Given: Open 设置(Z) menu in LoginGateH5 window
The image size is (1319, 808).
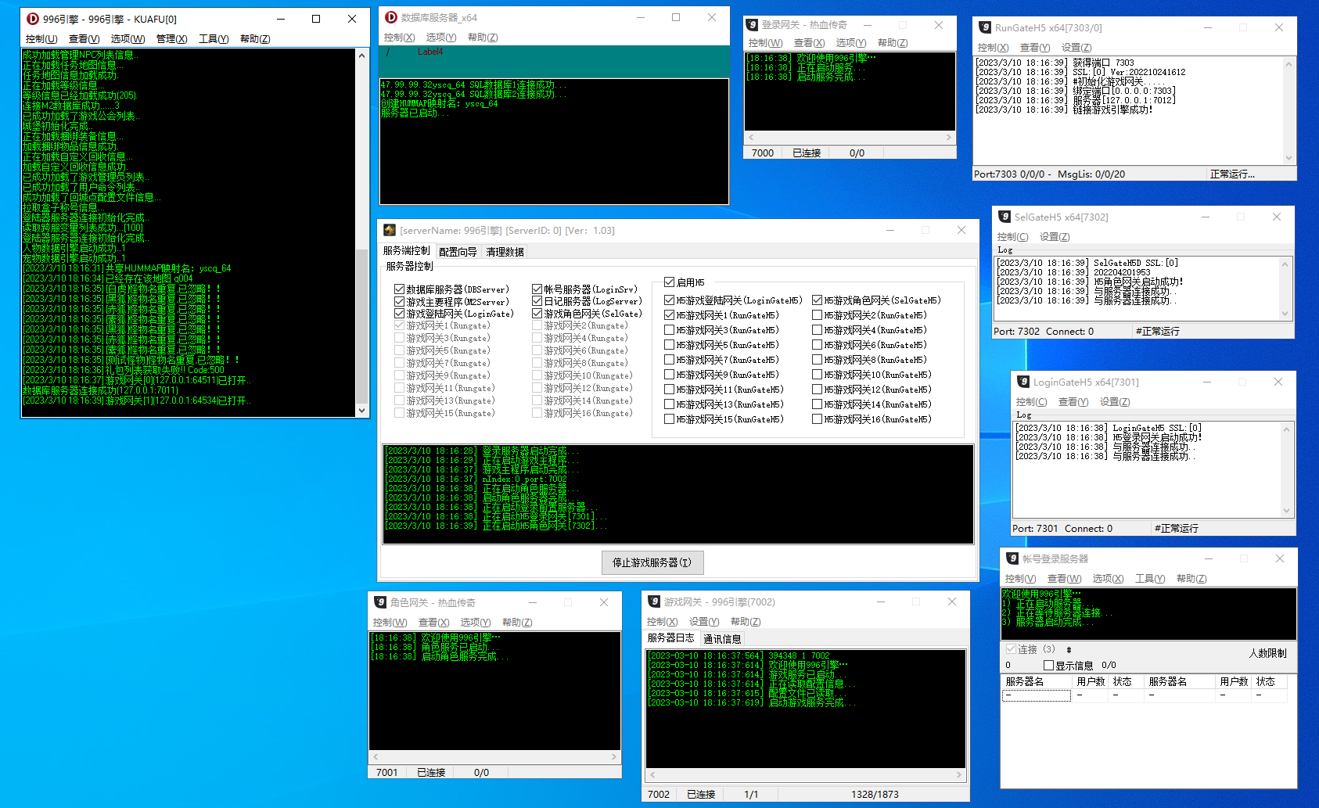Looking at the screenshot, I should 1115,402.
